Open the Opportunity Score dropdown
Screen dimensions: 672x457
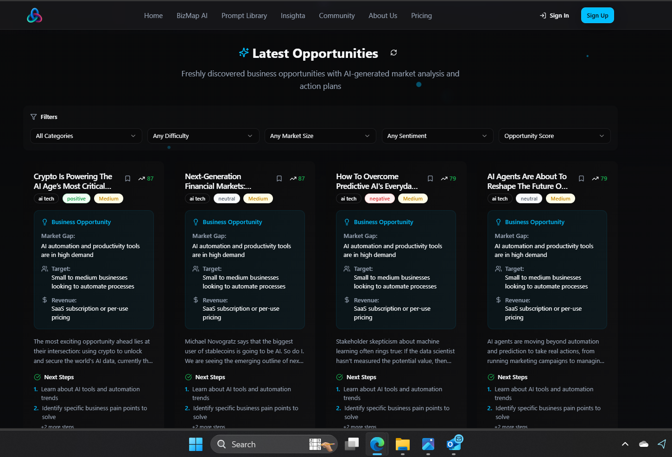(x=554, y=136)
